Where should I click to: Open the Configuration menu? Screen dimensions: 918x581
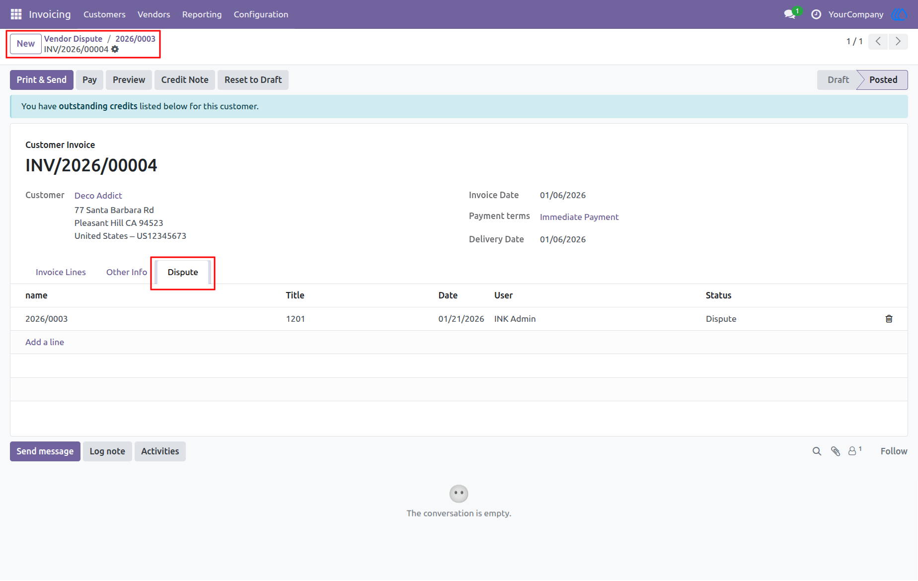click(x=261, y=14)
